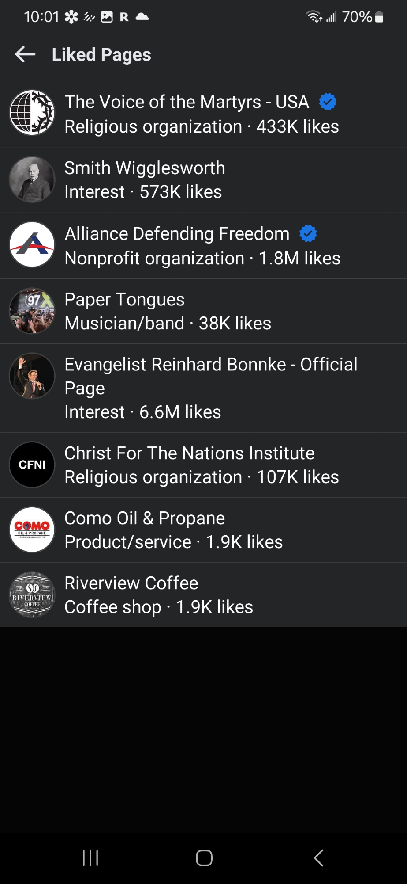Open The Voice of the Martyrs profile picture
The width and height of the screenshot is (407, 884).
[32, 113]
